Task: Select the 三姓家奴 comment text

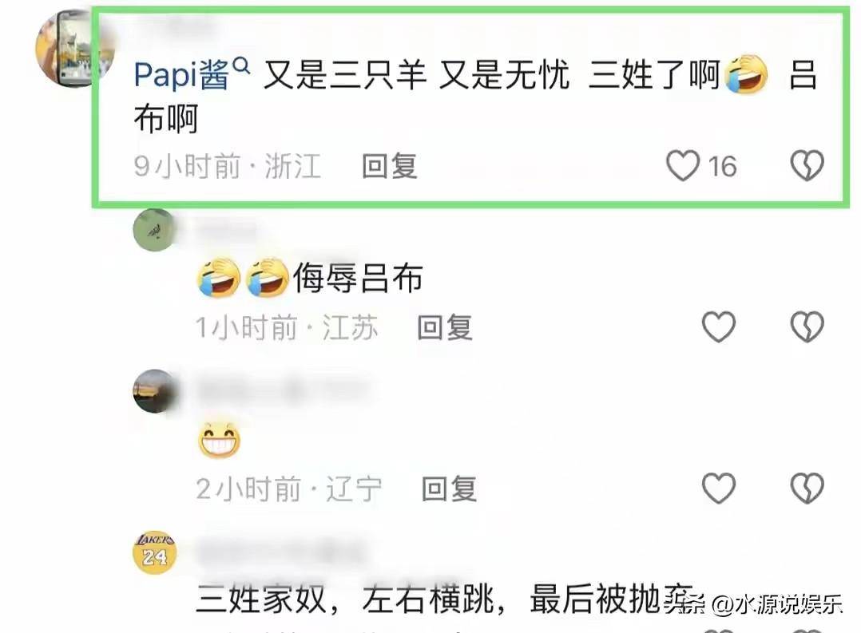Action: (444, 599)
